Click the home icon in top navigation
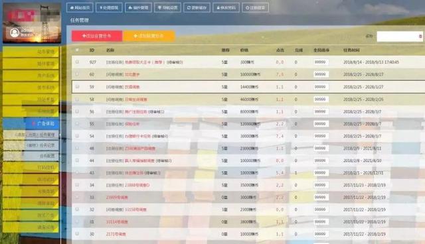Image resolution: width=425 pixels, height=244 pixels. point(72,7)
